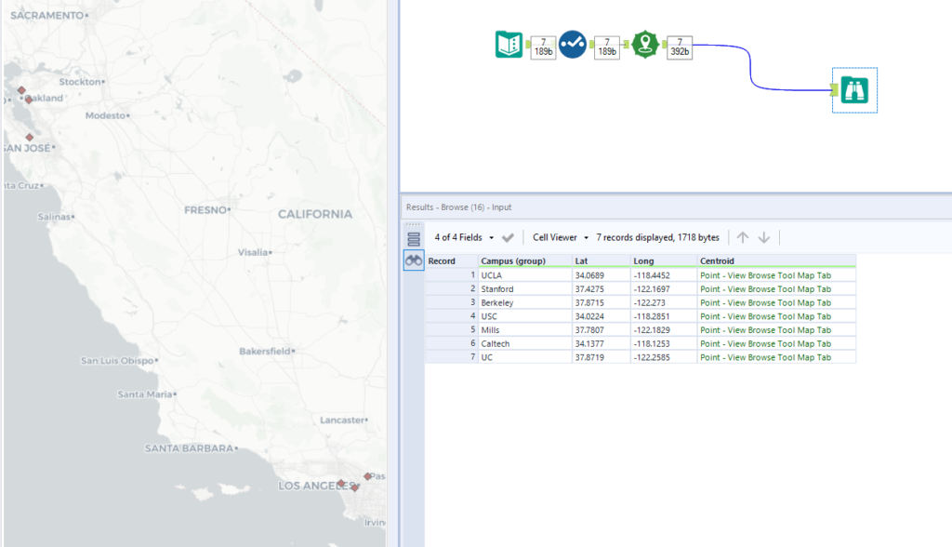Click the map marker near Oakland

point(29,98)
